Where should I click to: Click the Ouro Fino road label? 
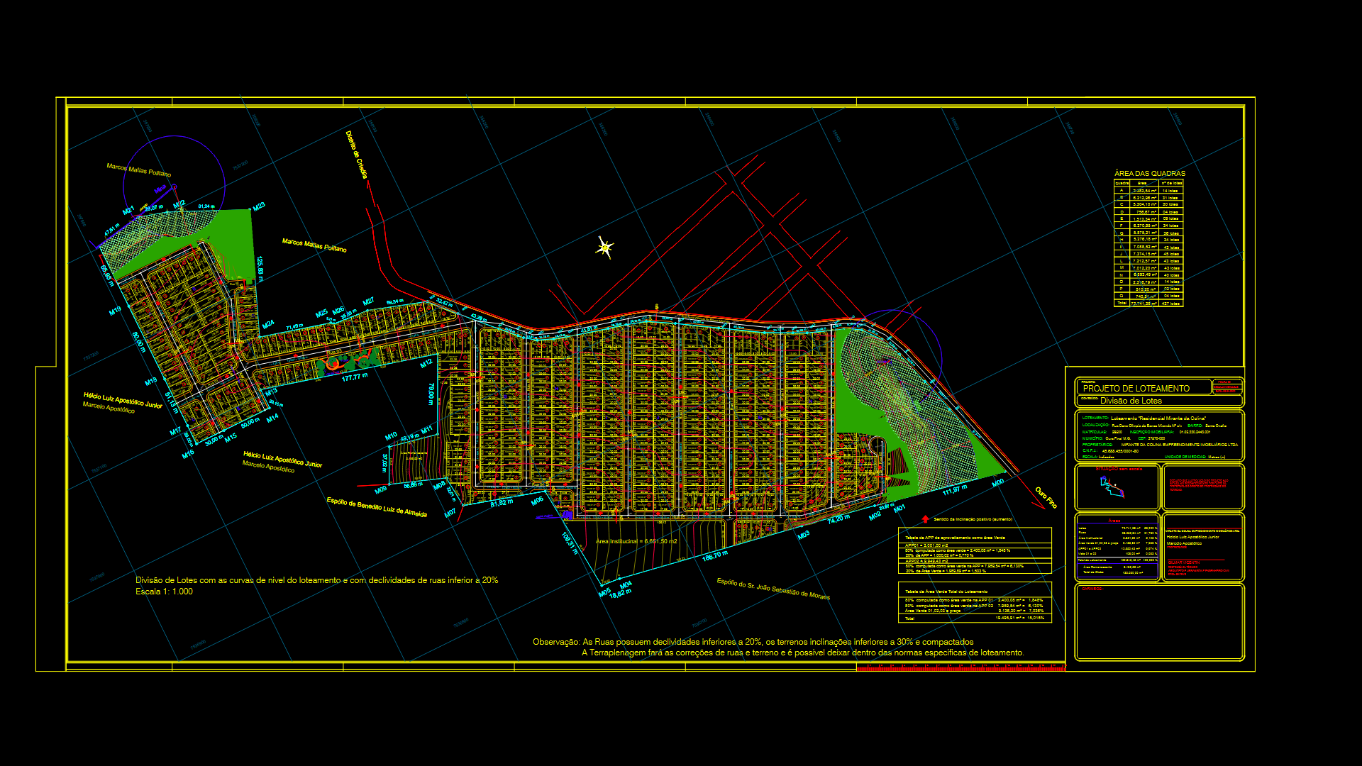1046,497
